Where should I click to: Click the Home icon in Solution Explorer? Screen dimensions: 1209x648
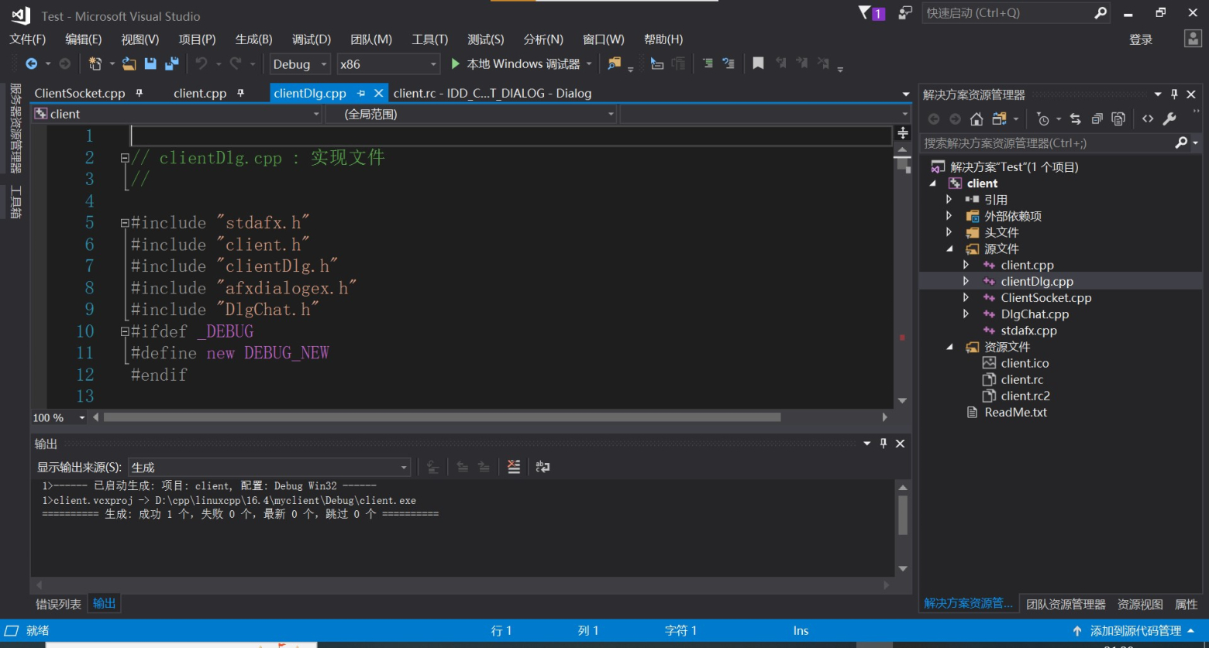pyautogui.click(x=976, y=119)
